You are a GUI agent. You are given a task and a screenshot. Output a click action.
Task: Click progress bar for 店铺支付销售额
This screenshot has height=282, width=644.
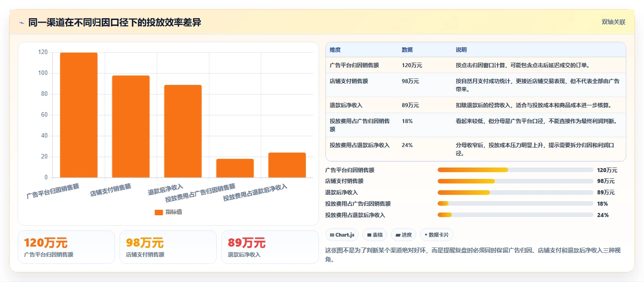point(515,181)
